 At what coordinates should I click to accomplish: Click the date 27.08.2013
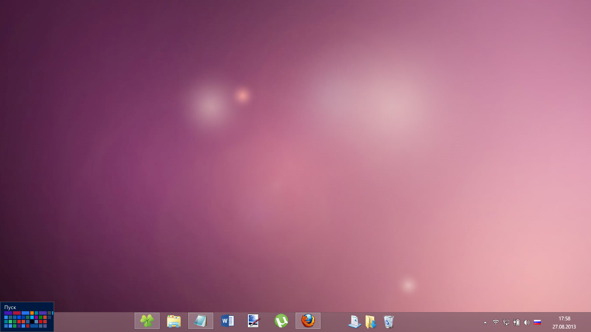tap(564, 327)
